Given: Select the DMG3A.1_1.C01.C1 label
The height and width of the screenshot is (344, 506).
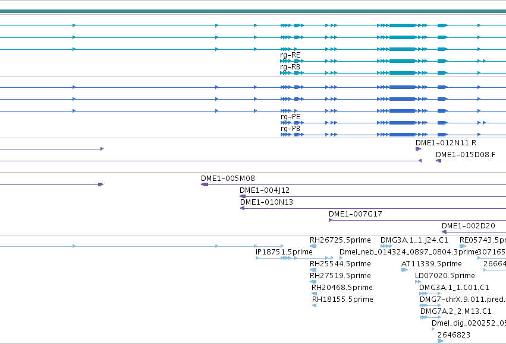Looking at the screenshot, I should pos(454,288).
